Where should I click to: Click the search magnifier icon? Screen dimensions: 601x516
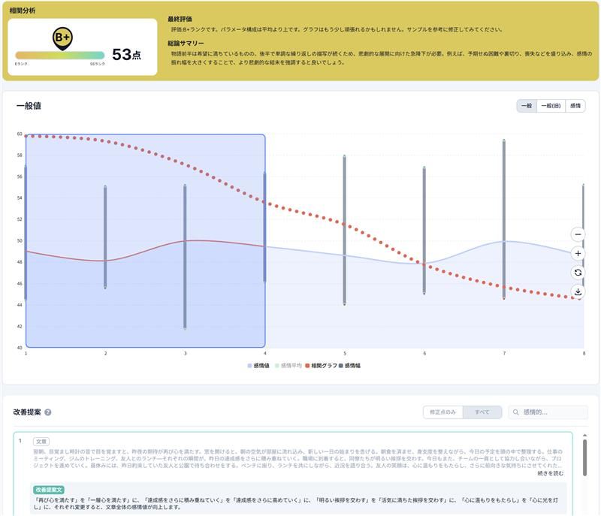[x=516, y=412]
